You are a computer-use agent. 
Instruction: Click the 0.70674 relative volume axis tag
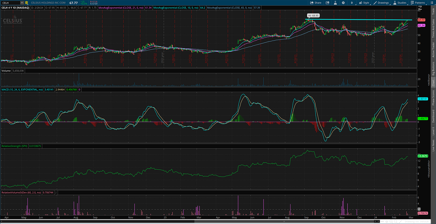(422, 213)
